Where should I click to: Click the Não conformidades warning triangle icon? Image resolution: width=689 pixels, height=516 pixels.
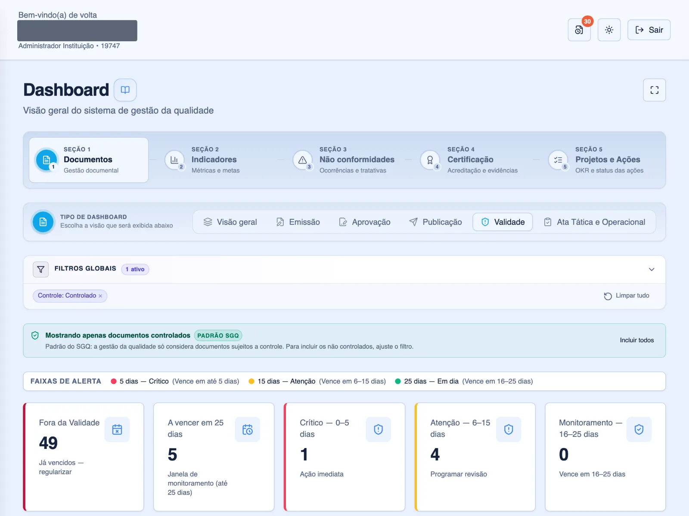[302, 160]
